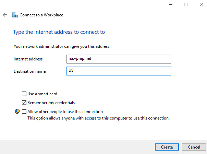This screenshot has height=154, width=207.
Task: Click the Remember my credentials label text
Action: (51, 103)
